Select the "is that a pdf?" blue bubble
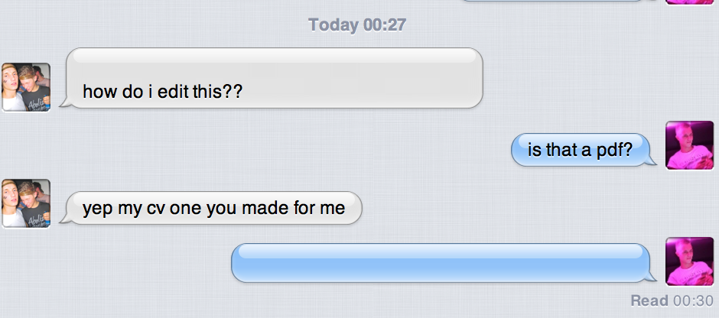Image resolution: width=719 pixels, height=318 pixels. 584,150
